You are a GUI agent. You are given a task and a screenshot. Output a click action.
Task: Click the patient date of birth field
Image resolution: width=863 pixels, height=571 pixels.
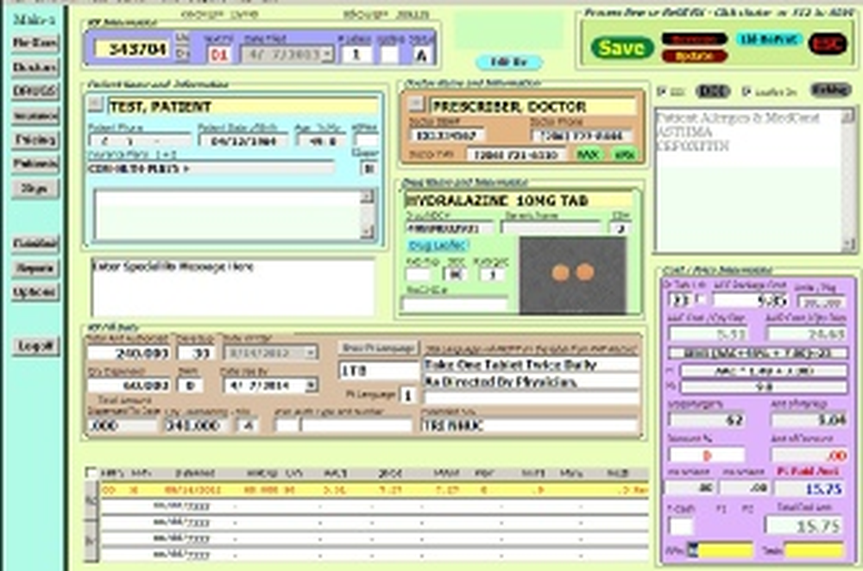coord(244,141)
